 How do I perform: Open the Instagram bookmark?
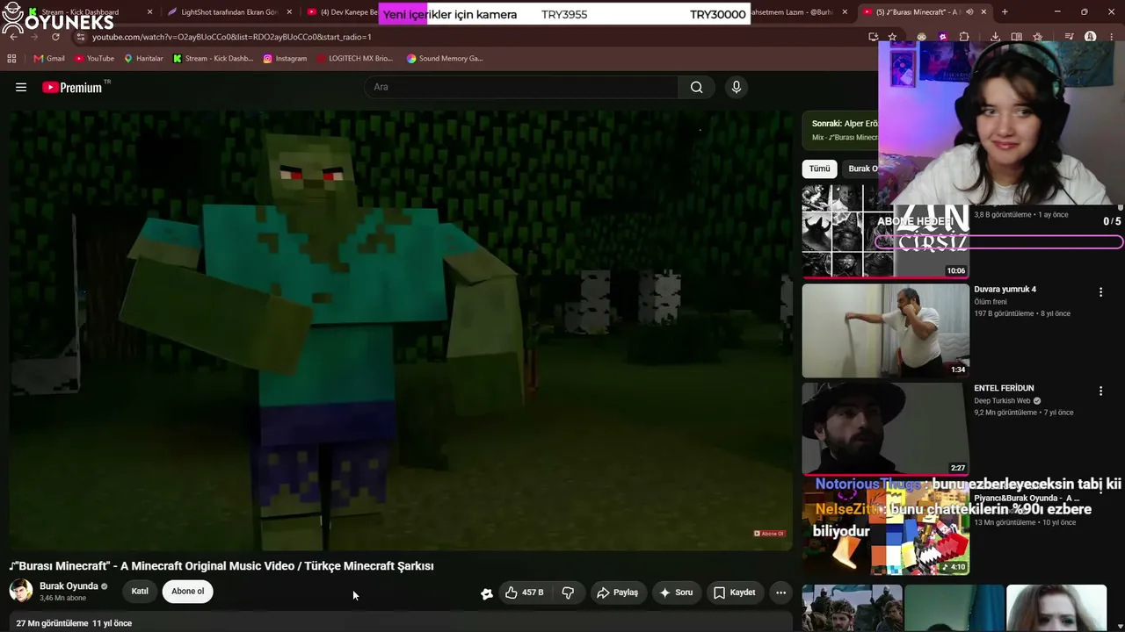[285, 59]
